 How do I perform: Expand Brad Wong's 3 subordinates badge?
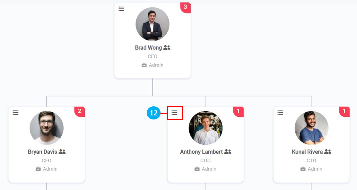[185, 7]
